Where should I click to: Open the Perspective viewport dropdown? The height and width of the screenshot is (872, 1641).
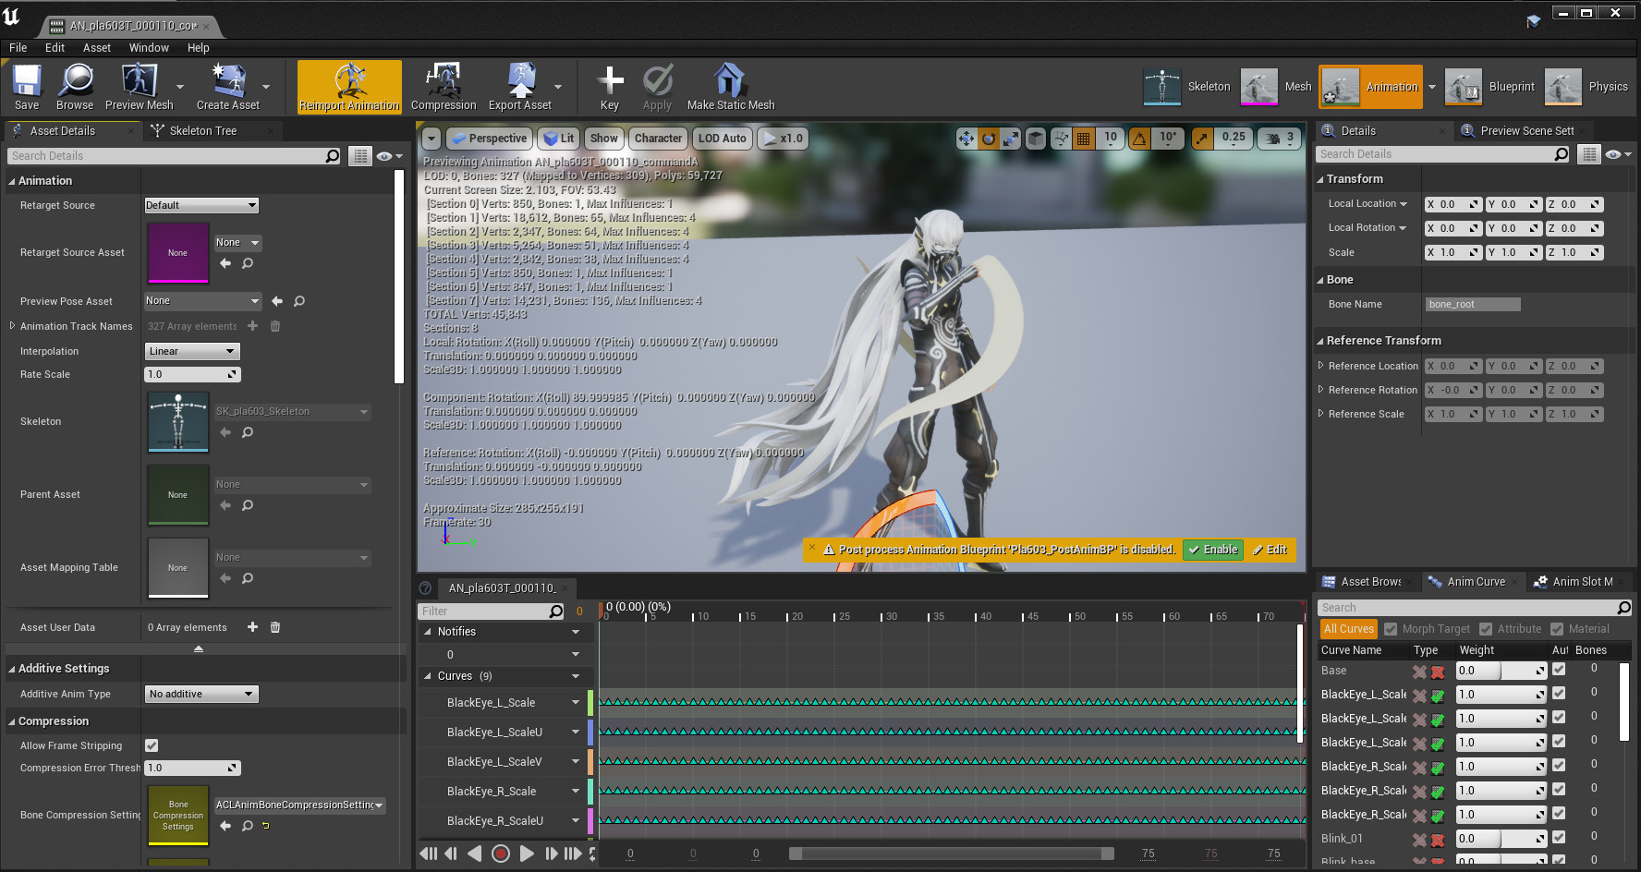click(489, 138)
